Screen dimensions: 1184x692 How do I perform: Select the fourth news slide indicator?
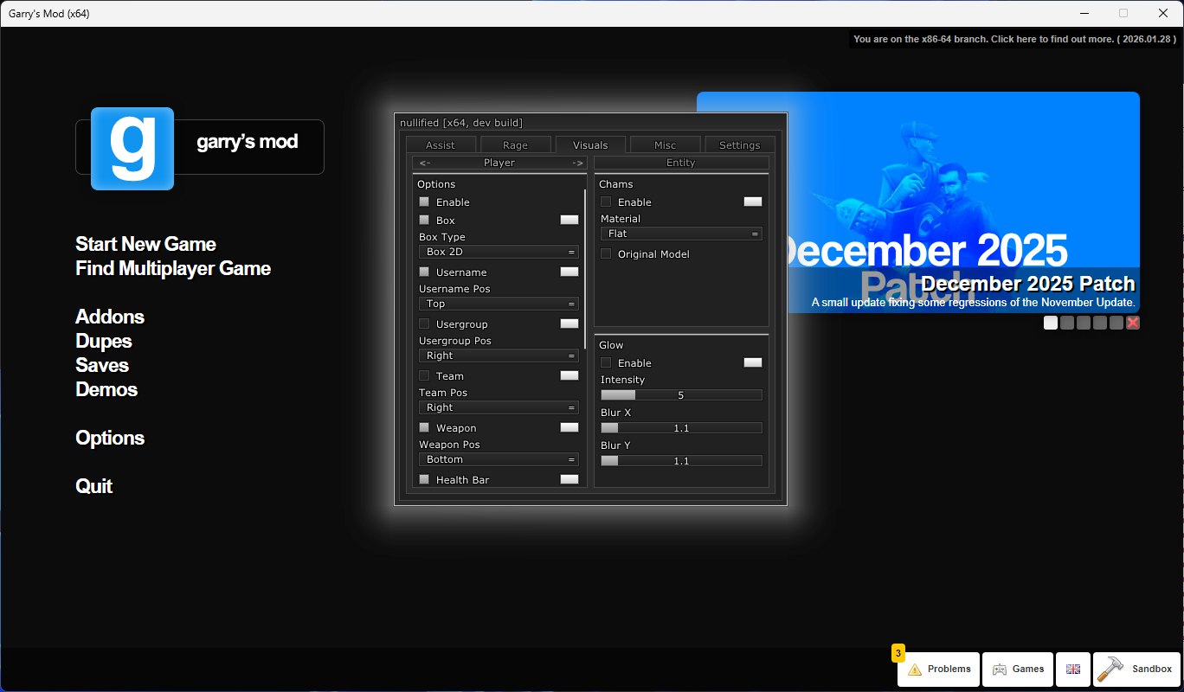(1100, 323)
